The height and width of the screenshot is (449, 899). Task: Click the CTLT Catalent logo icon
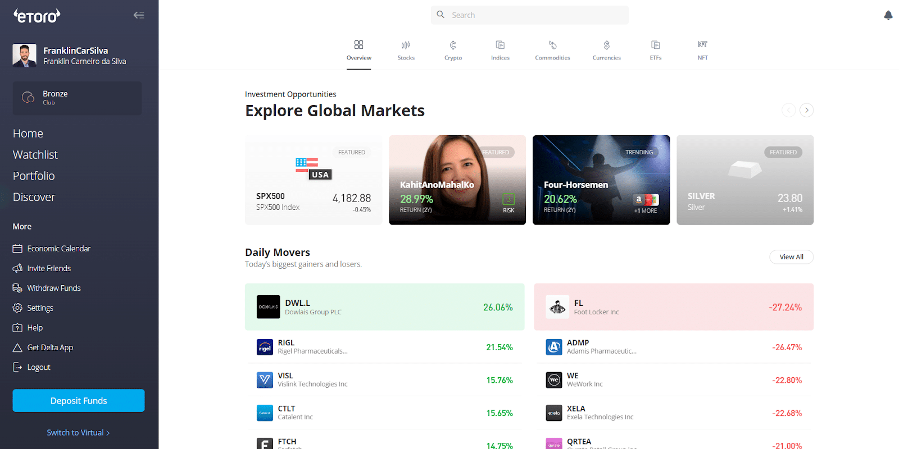point(265,413)
